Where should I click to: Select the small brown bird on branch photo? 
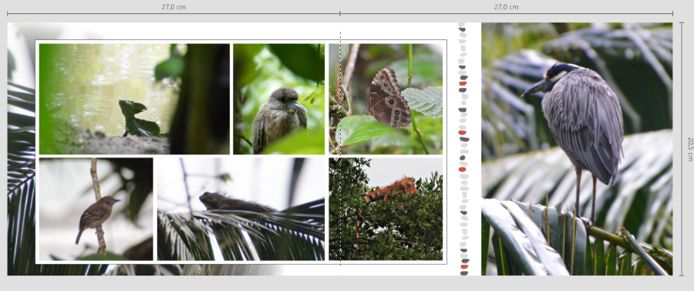click(96, 209)
